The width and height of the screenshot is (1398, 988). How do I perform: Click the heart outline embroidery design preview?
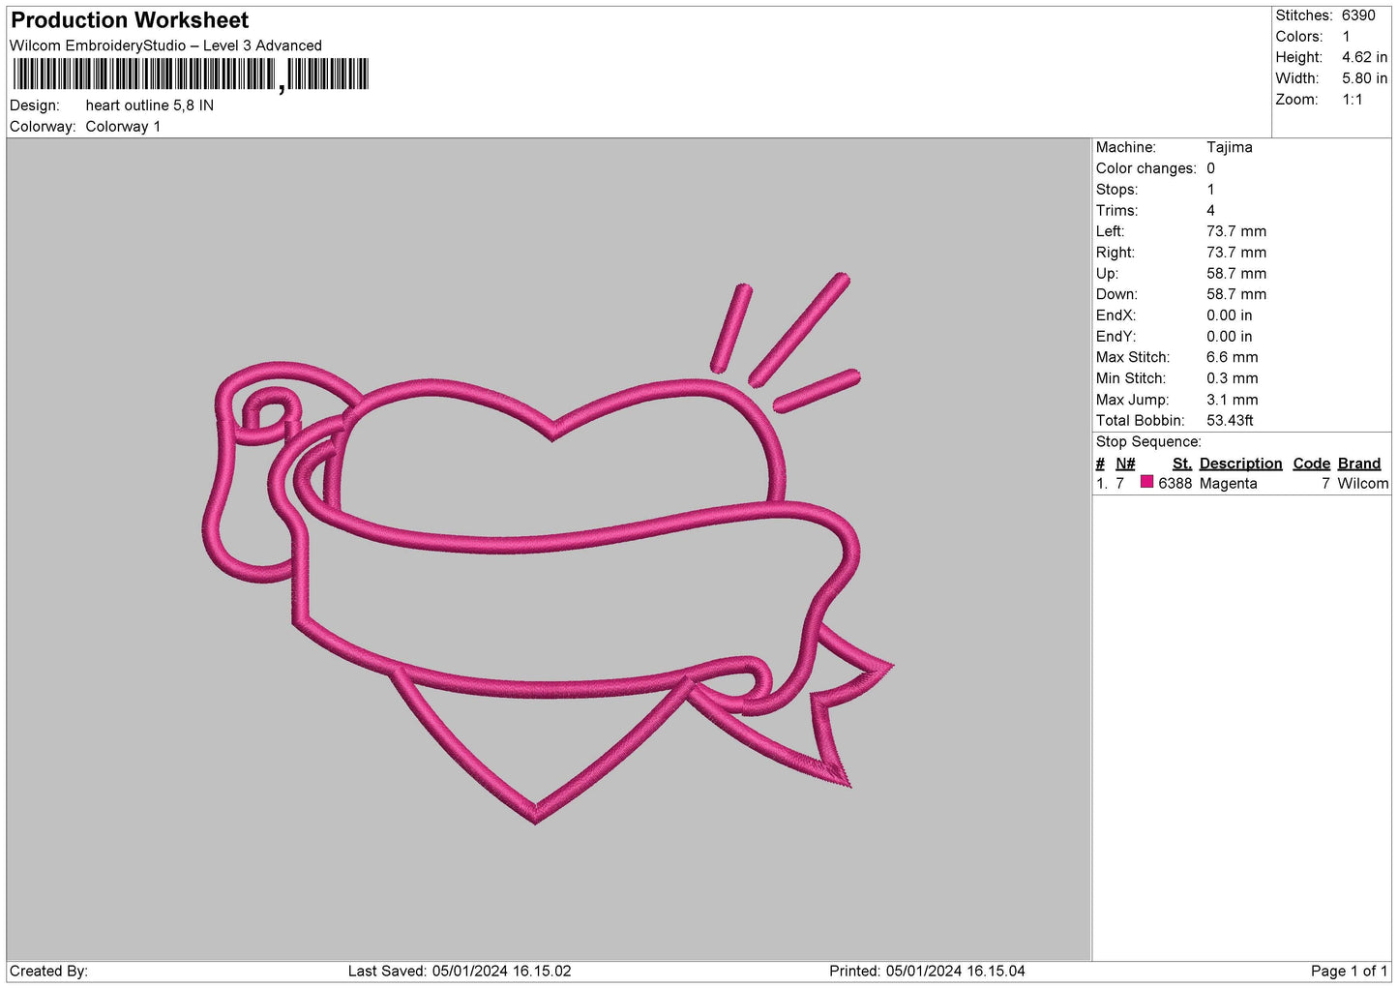(x=549, y=549)
